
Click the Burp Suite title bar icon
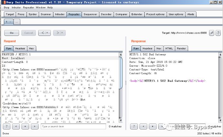[x=5, y=2]
